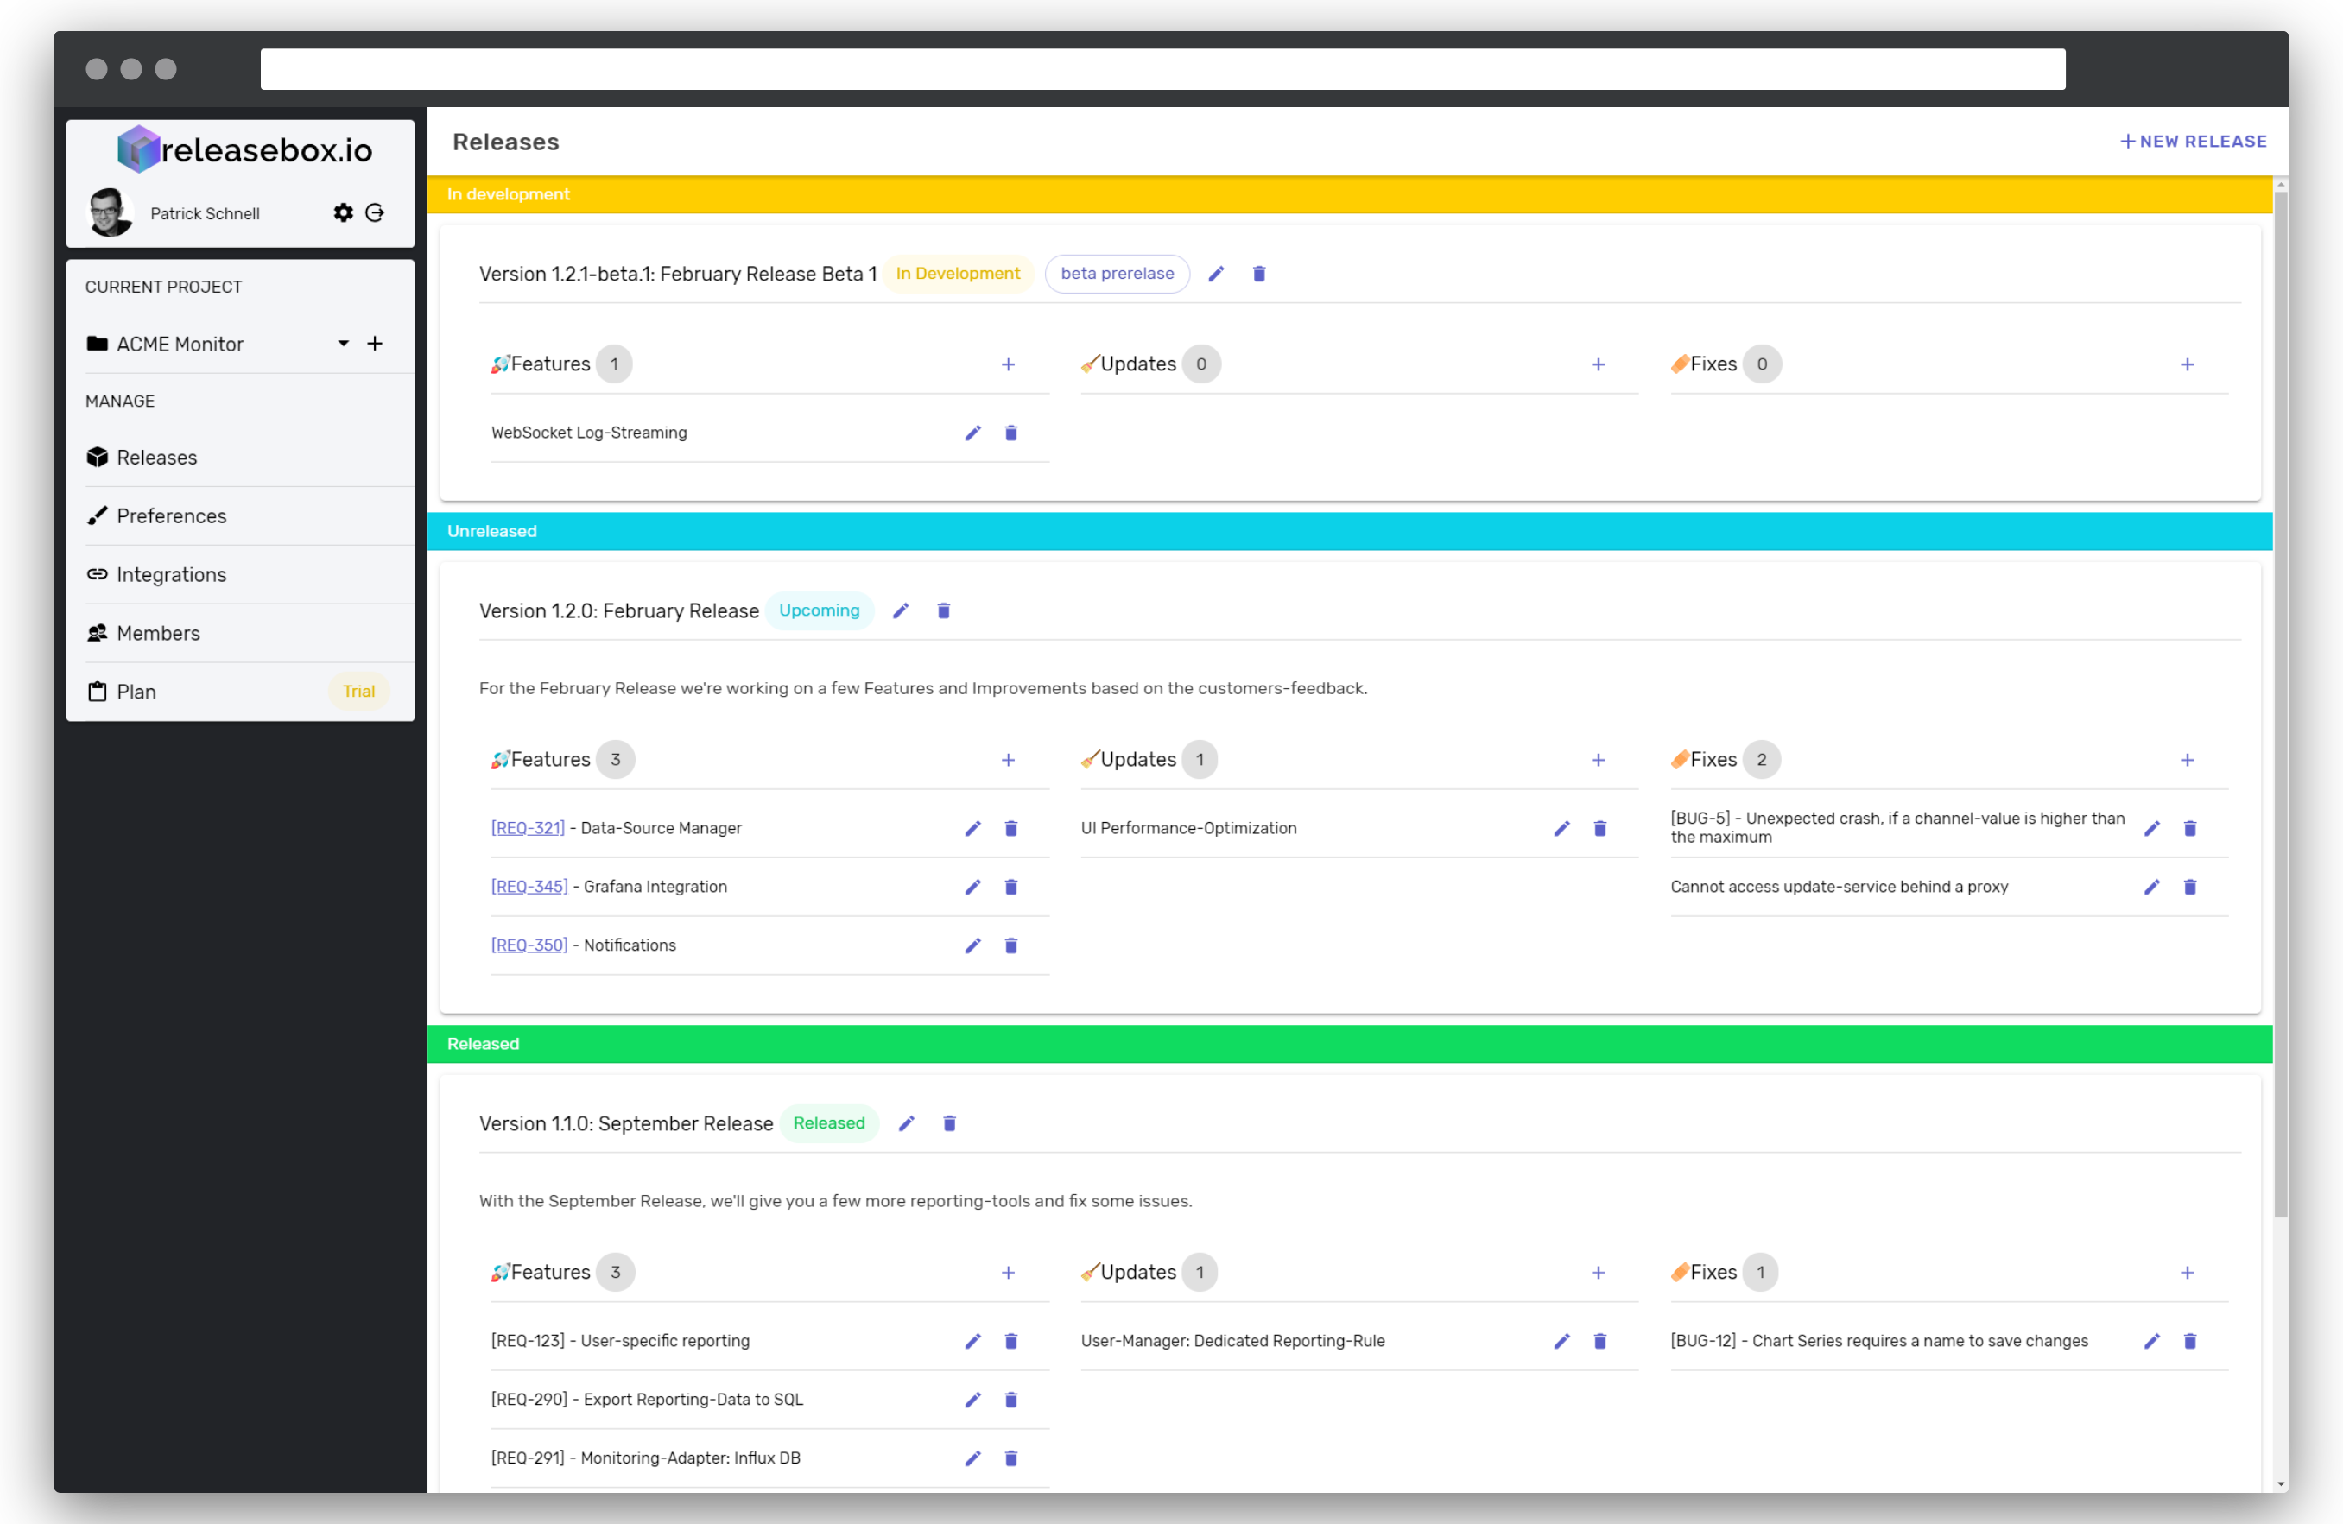This screenshot has height=1524, width=2343.
Task: Delete update-service behind proxy fix
Action: coord(2190,887)
